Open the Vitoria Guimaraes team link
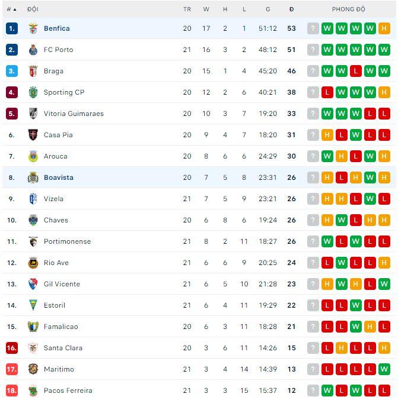This screenshot has height=400, width=398. click(x=74, y=114)
